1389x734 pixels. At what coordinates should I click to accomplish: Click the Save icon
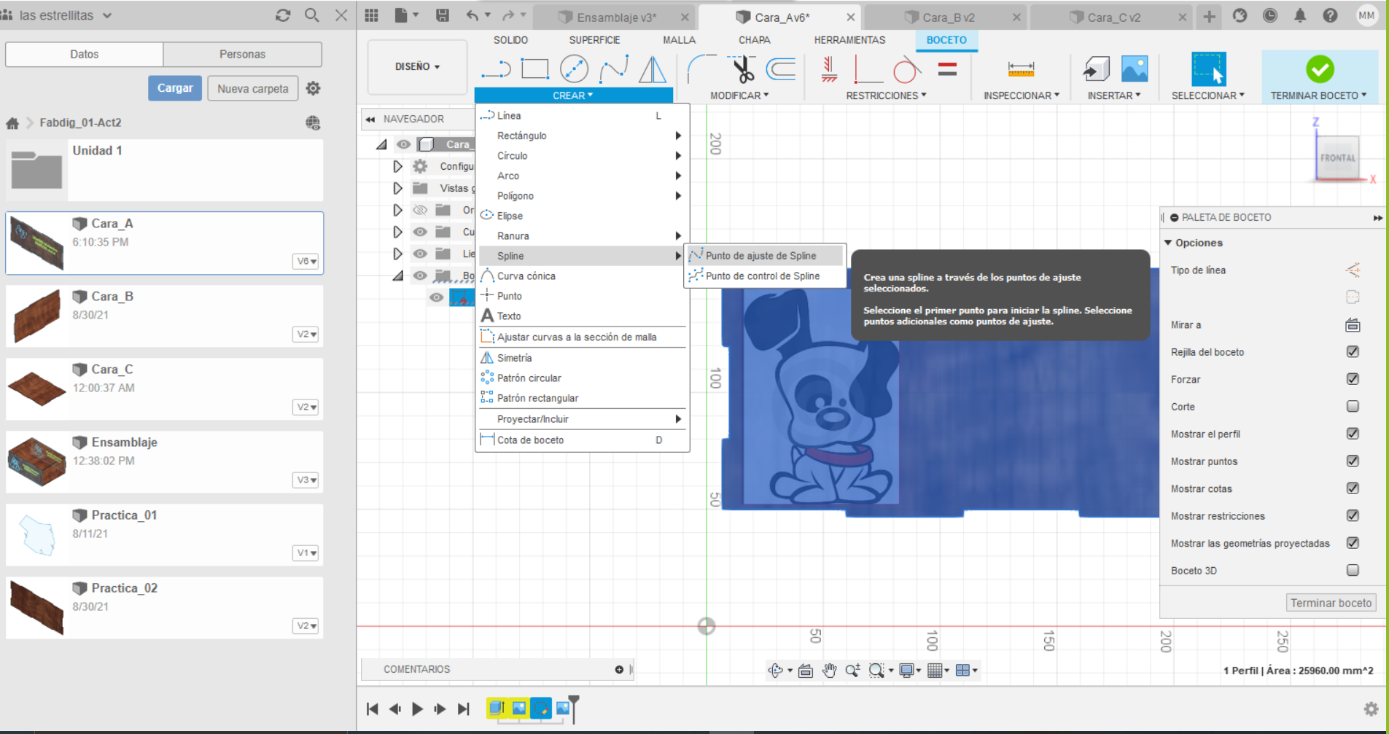click(x=442, y=15)
